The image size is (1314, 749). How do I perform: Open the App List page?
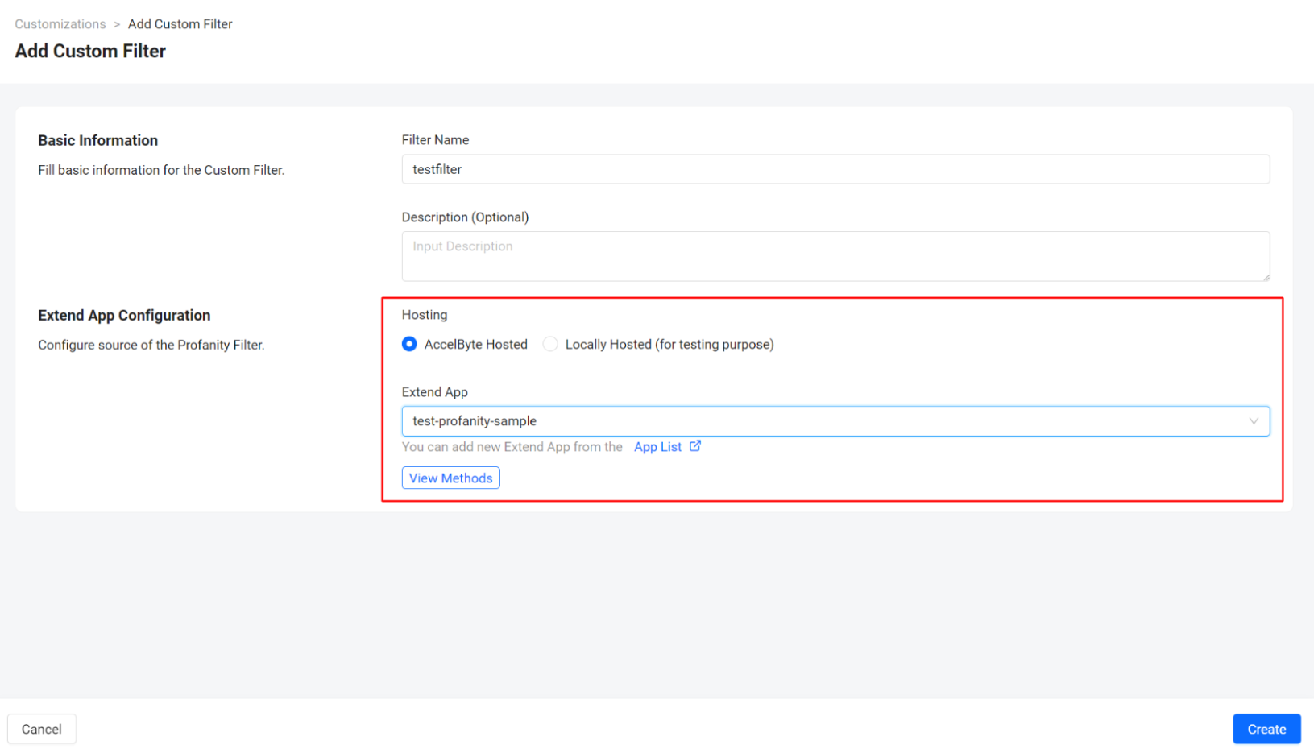tap(657, 445)
